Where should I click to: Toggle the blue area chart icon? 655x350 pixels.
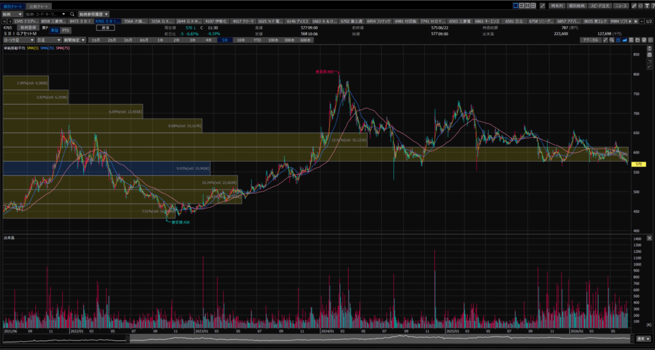point(625,40)
